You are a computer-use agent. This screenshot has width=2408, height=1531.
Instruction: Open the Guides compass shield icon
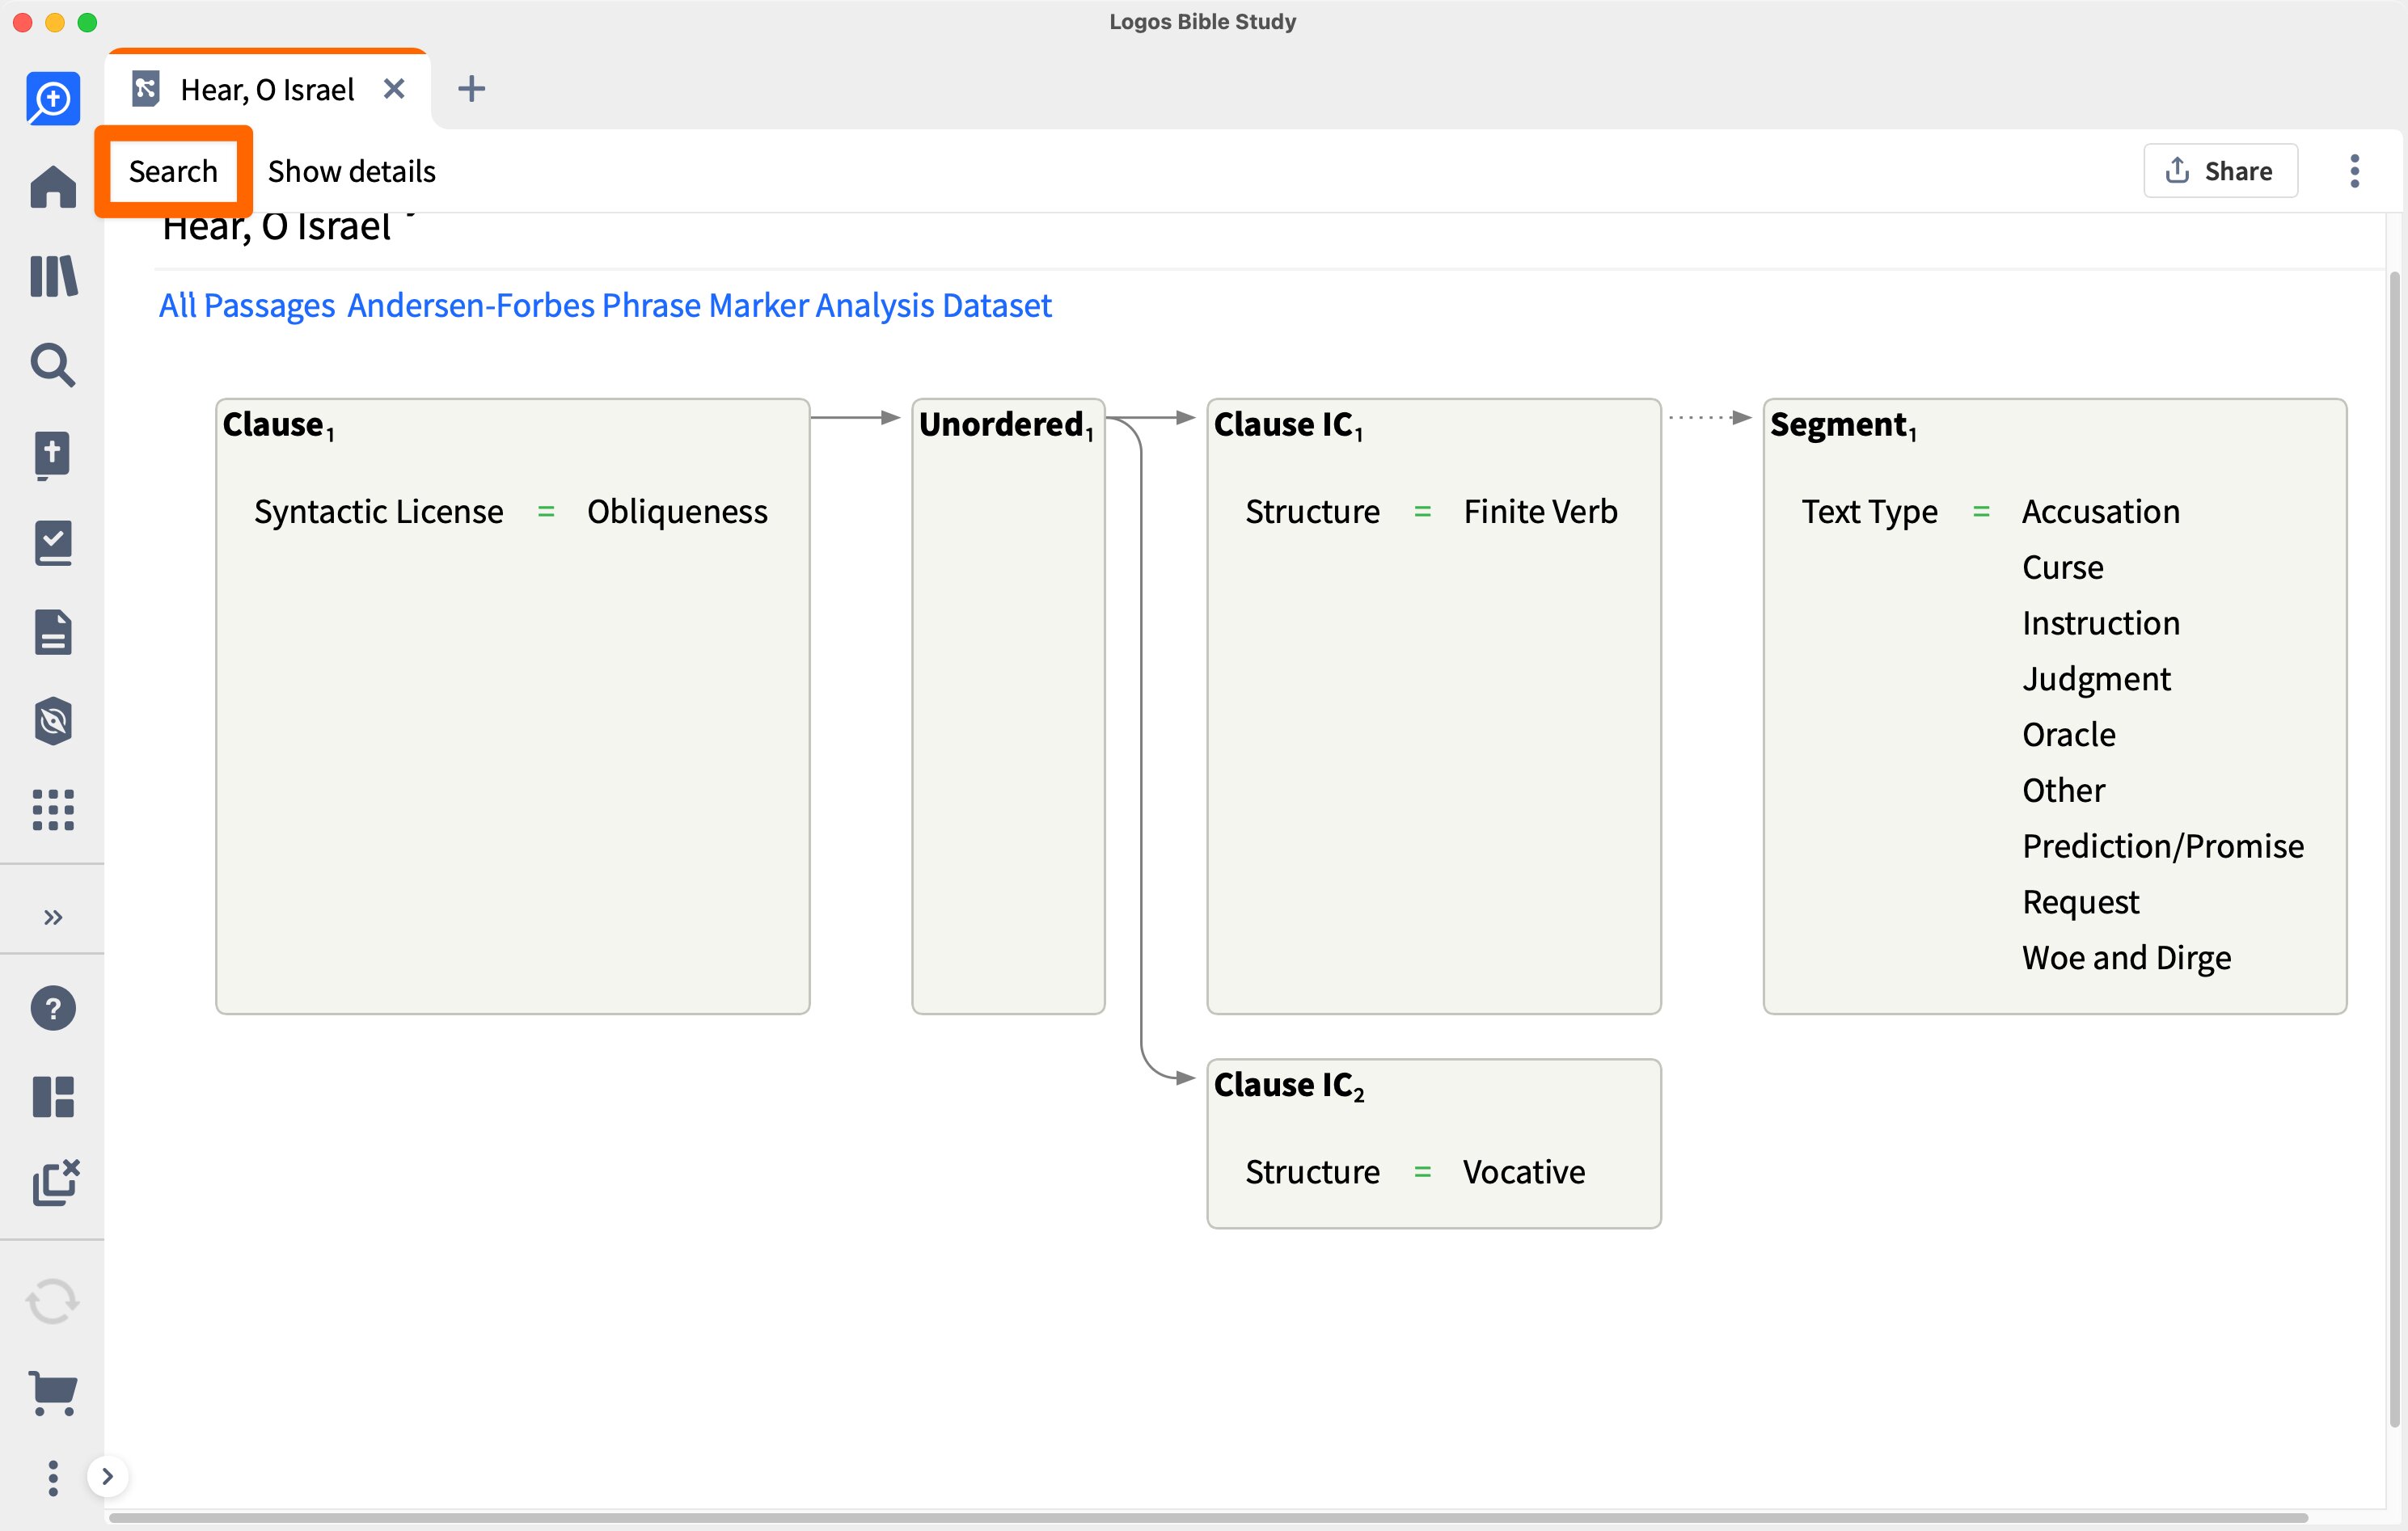(x=52, y=721)
